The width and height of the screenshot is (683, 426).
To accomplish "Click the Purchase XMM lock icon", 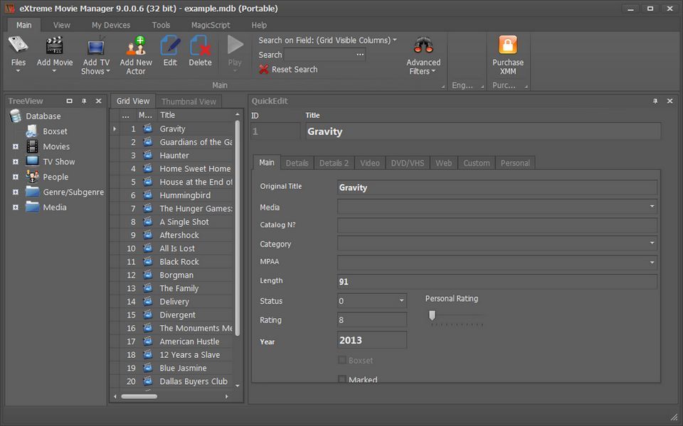I will (x=508, y=46).
